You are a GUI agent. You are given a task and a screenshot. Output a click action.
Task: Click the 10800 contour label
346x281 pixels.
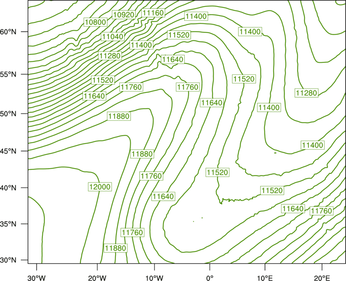pos(96,22)
